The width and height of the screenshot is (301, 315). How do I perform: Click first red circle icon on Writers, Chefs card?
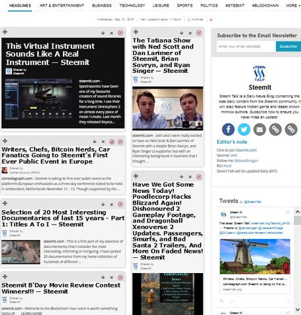tap(112, 142)
